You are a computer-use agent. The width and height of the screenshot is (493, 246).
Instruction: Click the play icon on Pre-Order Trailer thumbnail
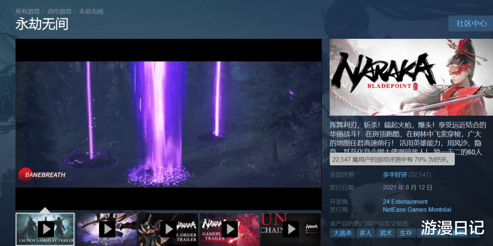point(168,229)
